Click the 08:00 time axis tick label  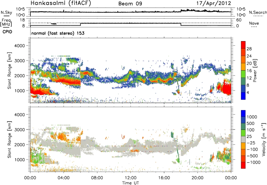point(97,178)
